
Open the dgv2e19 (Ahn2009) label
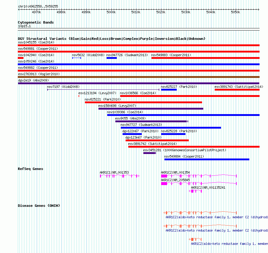33,80
